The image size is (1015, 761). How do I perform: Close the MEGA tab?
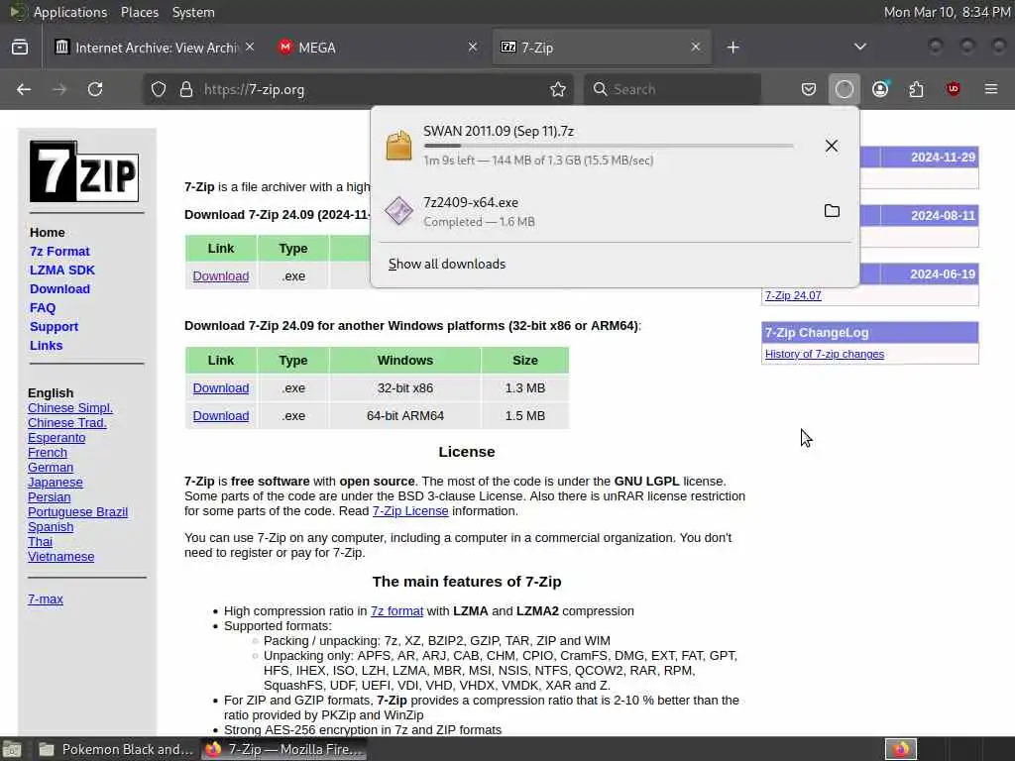pos(473,48)
